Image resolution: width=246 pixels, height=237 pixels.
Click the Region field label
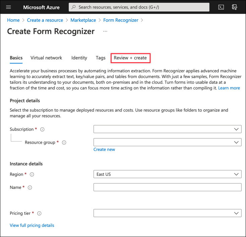[x=16, y=174]
